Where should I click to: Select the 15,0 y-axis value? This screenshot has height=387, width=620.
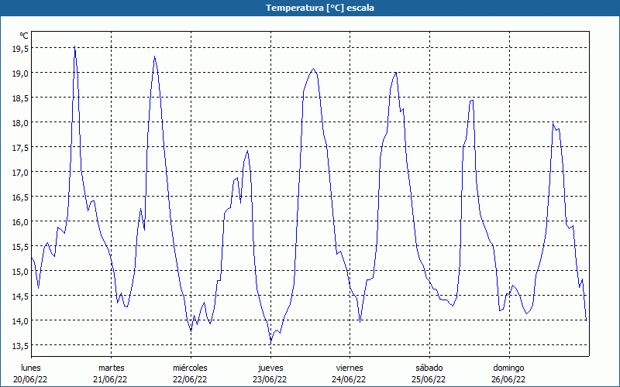click(x=20, y=272)
